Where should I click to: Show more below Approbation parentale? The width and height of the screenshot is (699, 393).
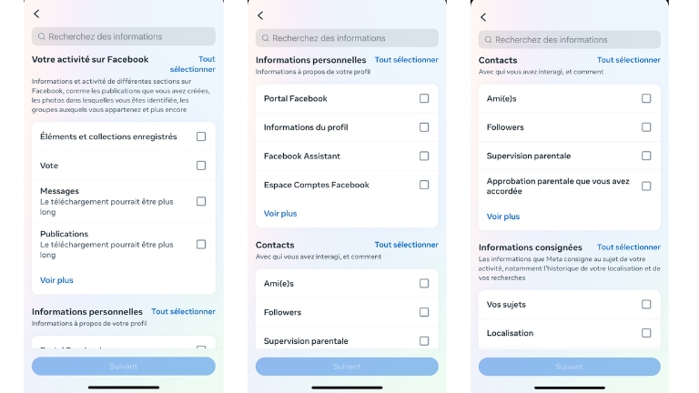tap(503, 217)
